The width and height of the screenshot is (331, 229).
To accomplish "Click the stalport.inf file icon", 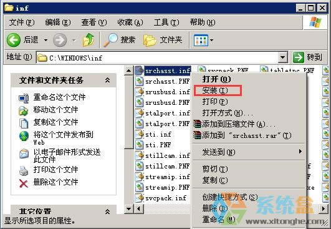I will [x=140, y=113].
